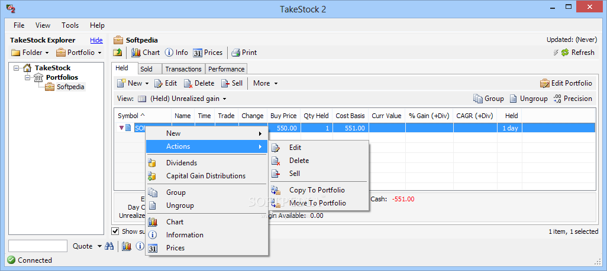Open the Chart toolbar button
The image size is (607, 271).
[x=146, y=53]
